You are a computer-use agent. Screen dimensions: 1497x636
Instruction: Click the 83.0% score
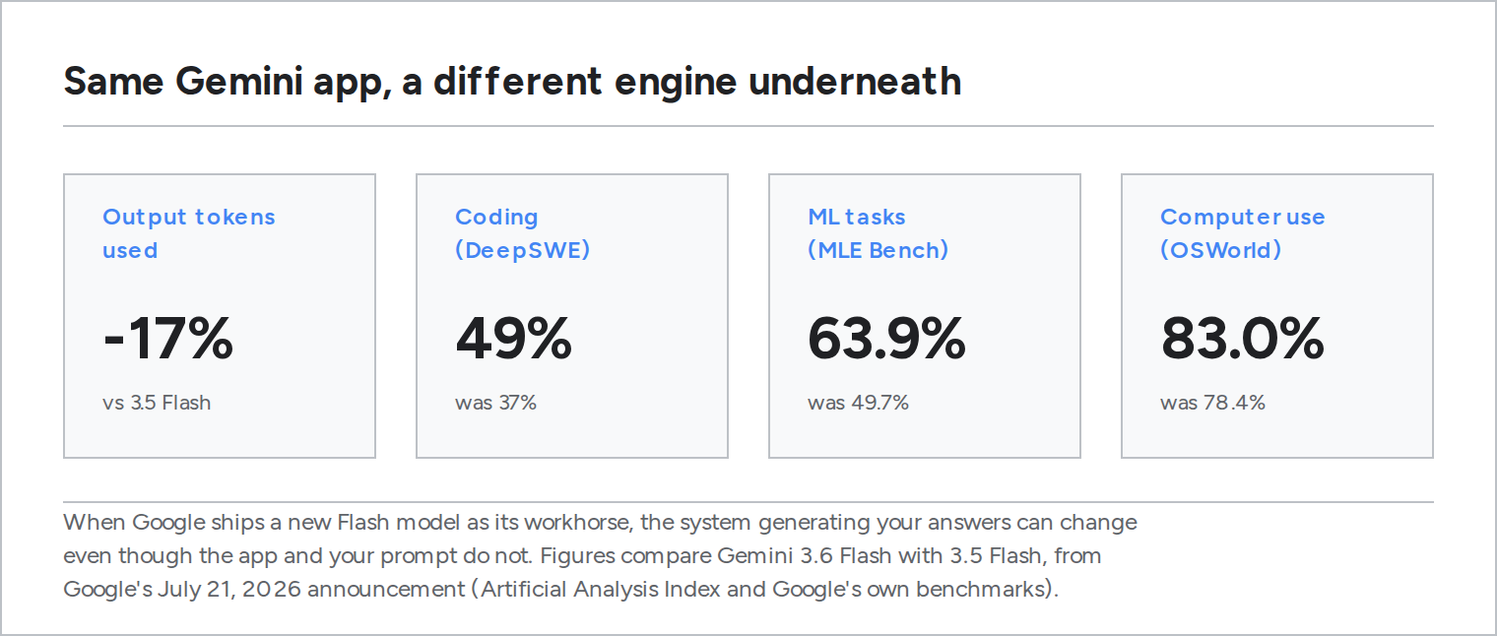point(1242,338)
